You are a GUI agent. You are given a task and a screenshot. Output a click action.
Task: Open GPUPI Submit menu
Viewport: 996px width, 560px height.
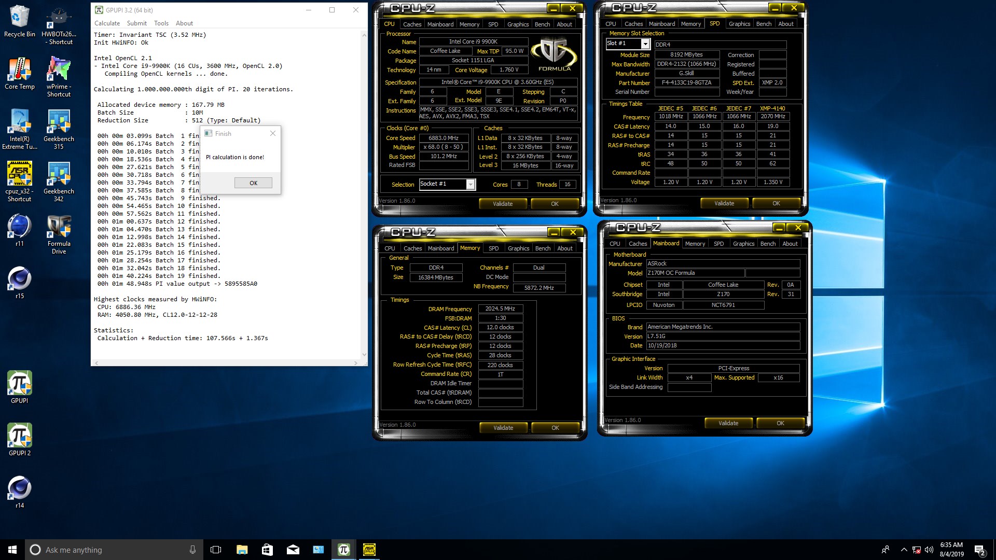(137, 23)
